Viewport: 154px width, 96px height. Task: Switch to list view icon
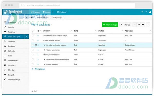pyautogui.click(x=135, y=25)
